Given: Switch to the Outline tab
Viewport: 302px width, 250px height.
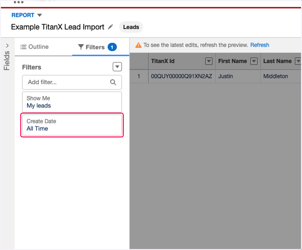Looking at the screenshot, I should pos(34,47).
